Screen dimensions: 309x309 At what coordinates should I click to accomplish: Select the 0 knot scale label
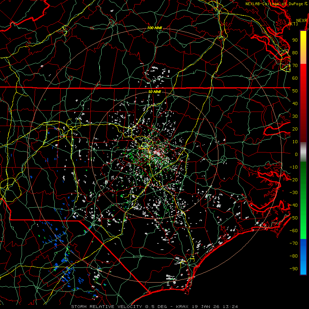pos(296,154)
